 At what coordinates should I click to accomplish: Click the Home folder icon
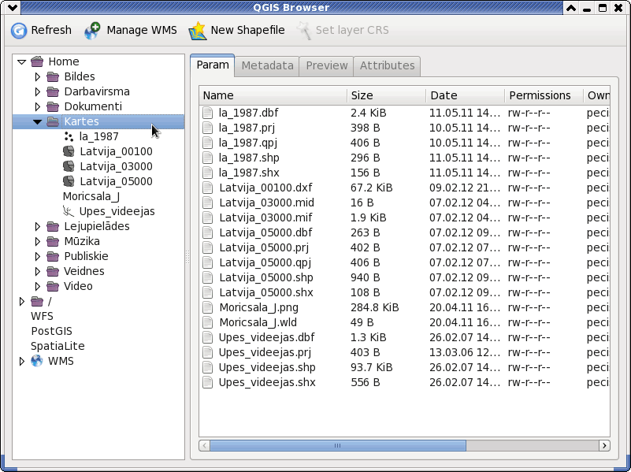[x=37, y=61]
